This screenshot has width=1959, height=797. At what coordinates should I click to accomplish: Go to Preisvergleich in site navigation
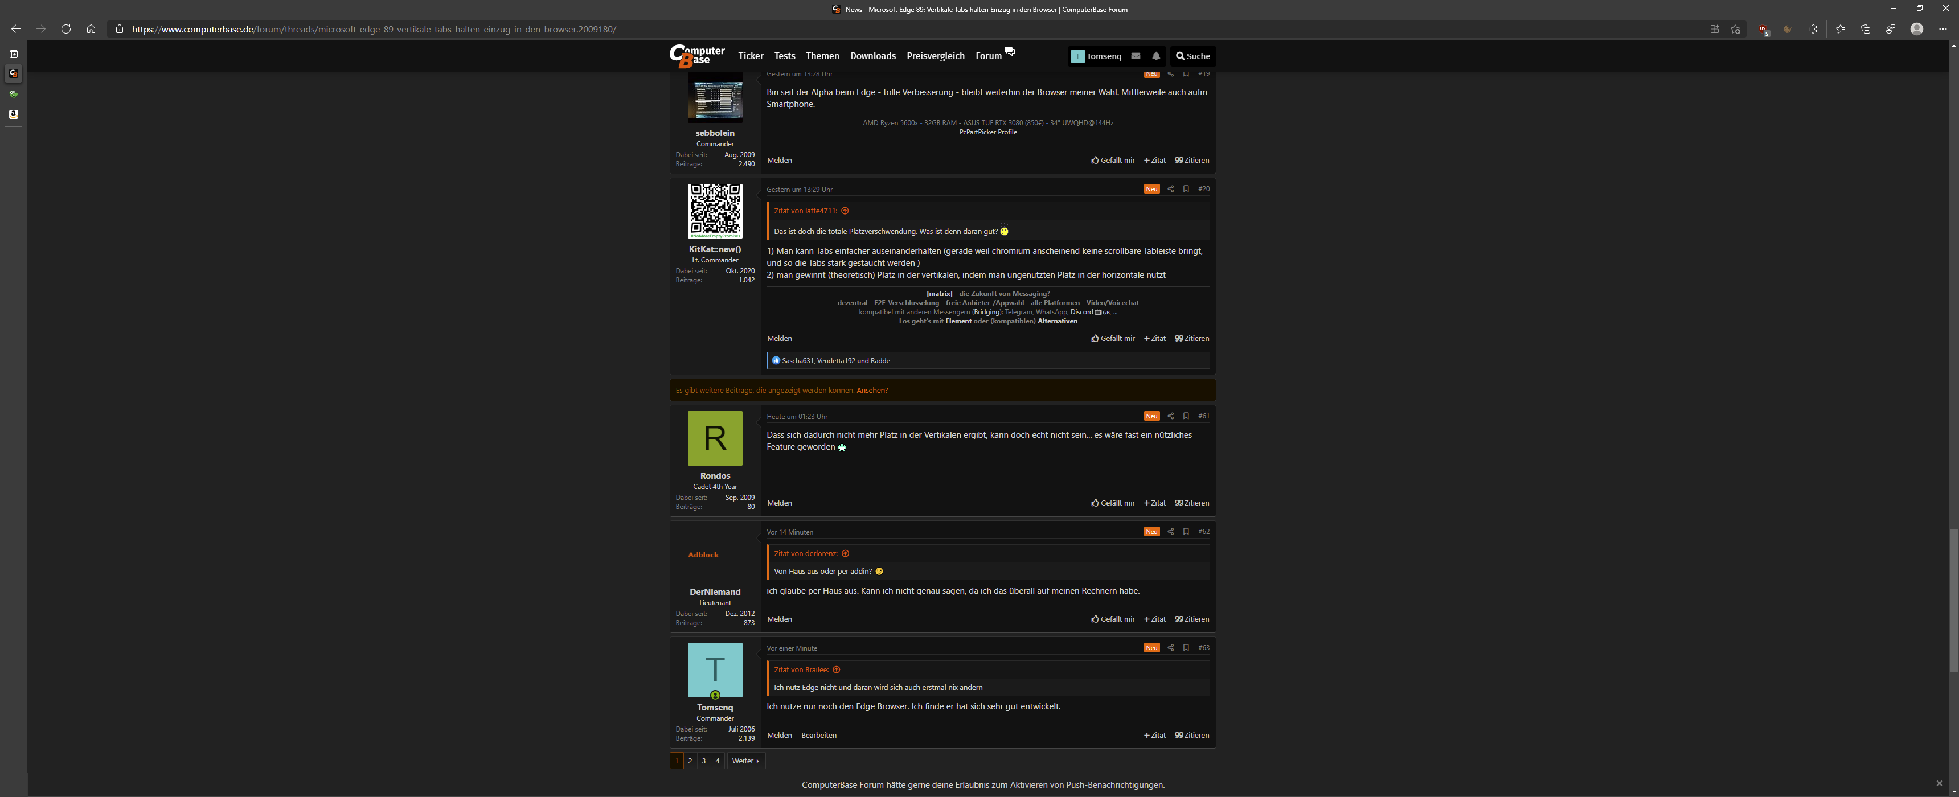coord(935,56)
